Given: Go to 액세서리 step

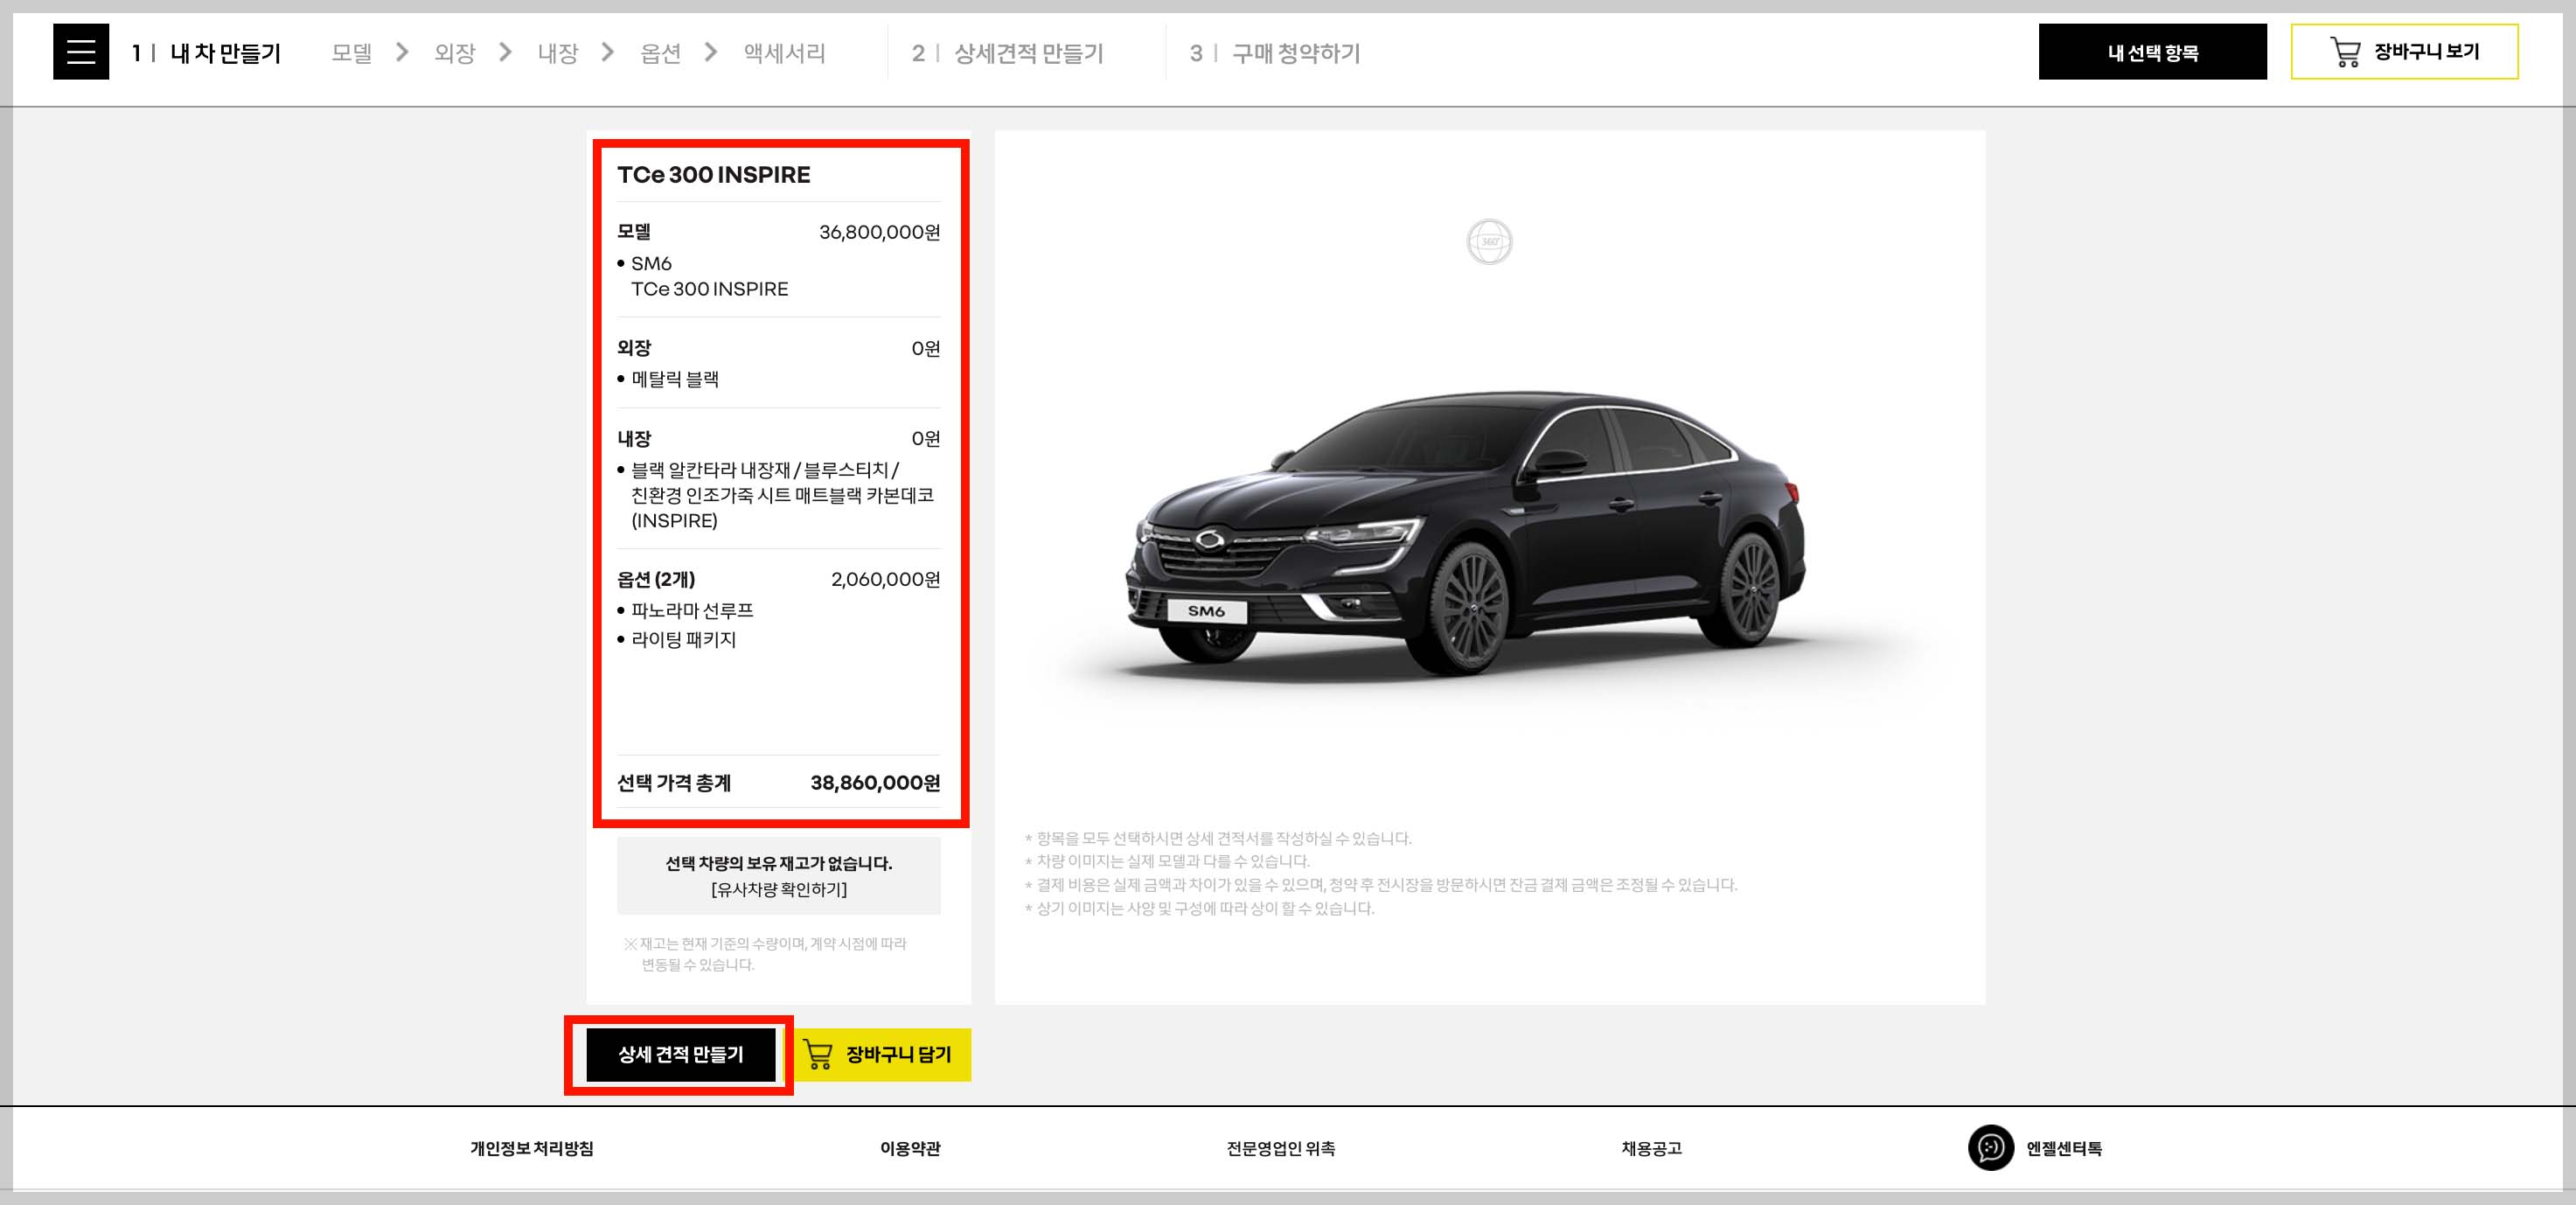Looking at the screenshot, I should pyautogui.click(x=784, y=53).
